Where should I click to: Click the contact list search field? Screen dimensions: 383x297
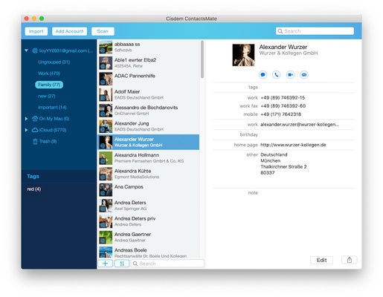[x=167, y=264]
